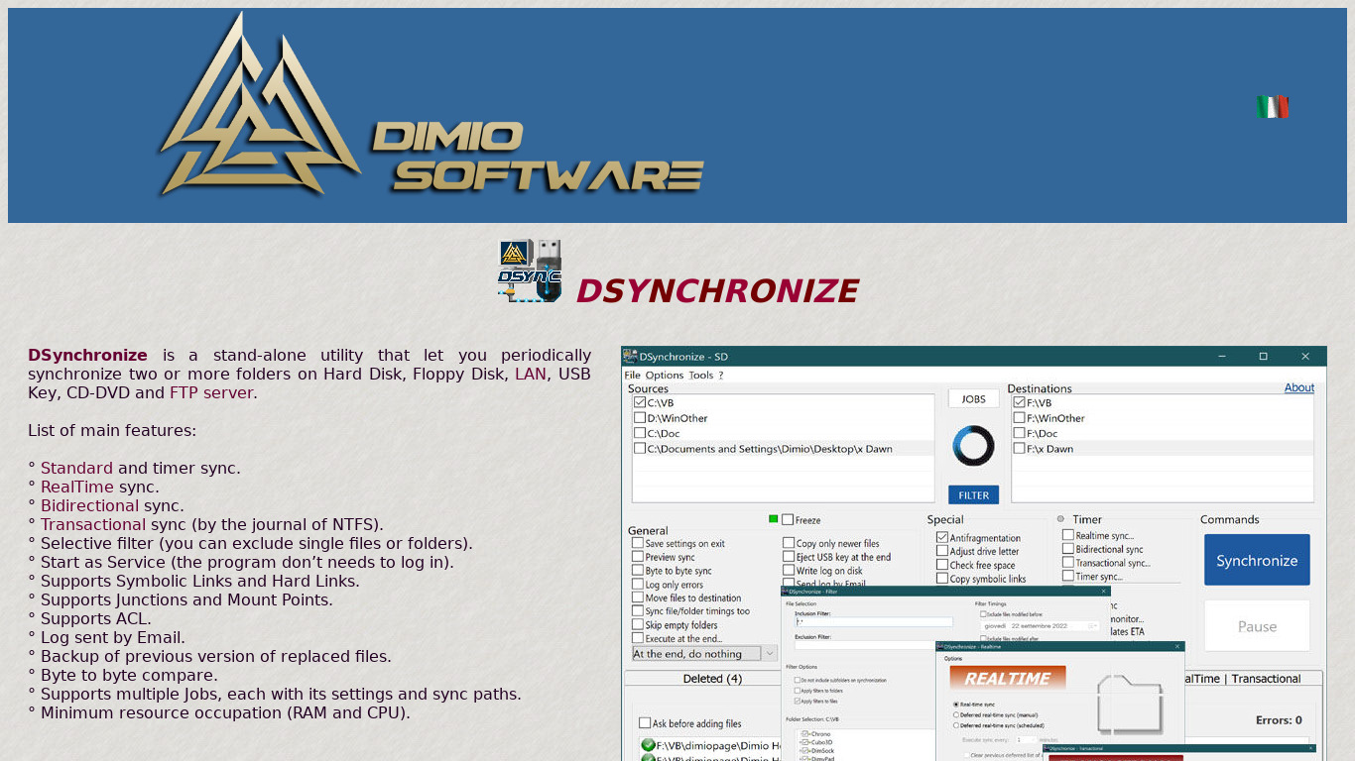Click the Pause button

1257,626
